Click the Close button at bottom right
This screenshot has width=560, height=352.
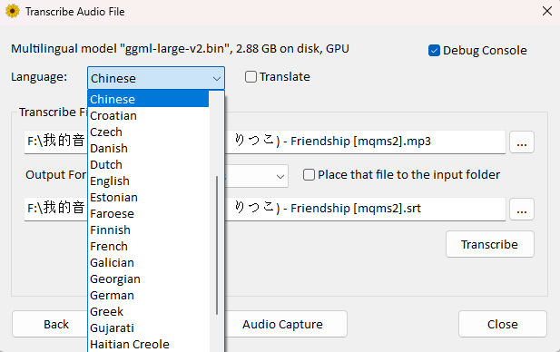coord(503,324)
